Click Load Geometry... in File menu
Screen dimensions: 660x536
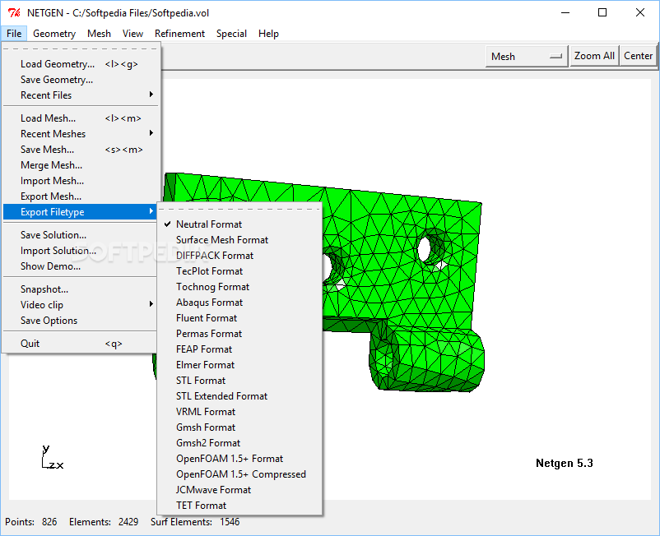tap(81, 64)
